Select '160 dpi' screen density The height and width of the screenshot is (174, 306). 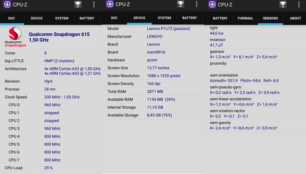tap(154, 84)
